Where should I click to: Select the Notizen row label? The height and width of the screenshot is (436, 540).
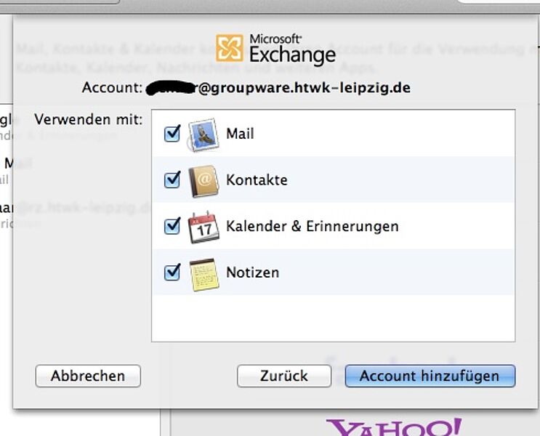pyautogui.click(x=252, y=272)
